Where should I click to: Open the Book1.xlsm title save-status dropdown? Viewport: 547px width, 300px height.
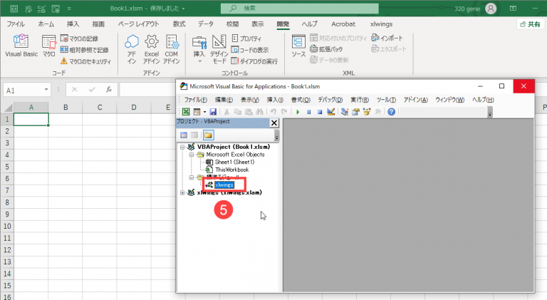tap(183, 9)
